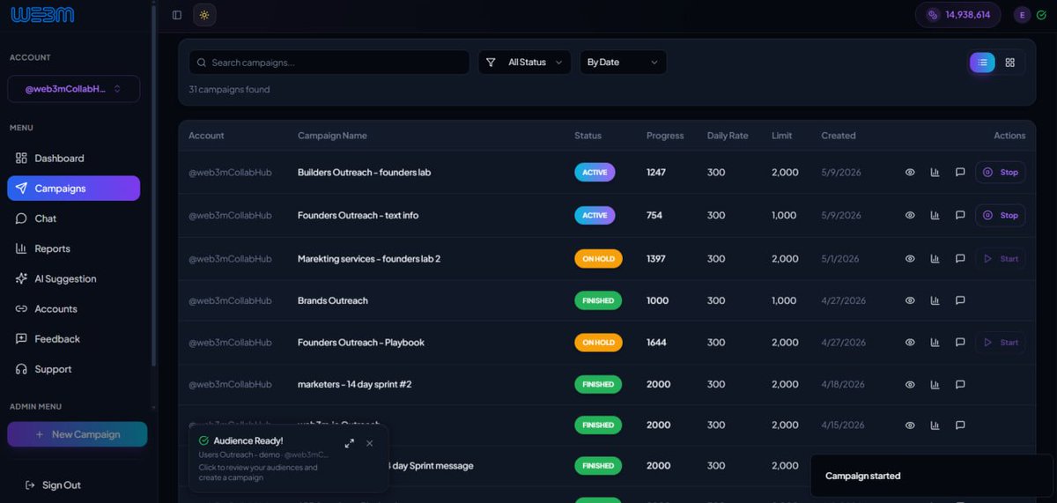Click the WEB3M logo
Screen dimensions: 1057x503
click(x=42, y=14)
